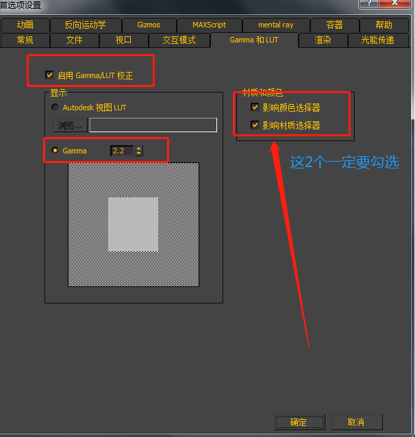Click the LUT file path text field
Image resolution: width=415 pixels, height=437 pixels.
(153, 125)
